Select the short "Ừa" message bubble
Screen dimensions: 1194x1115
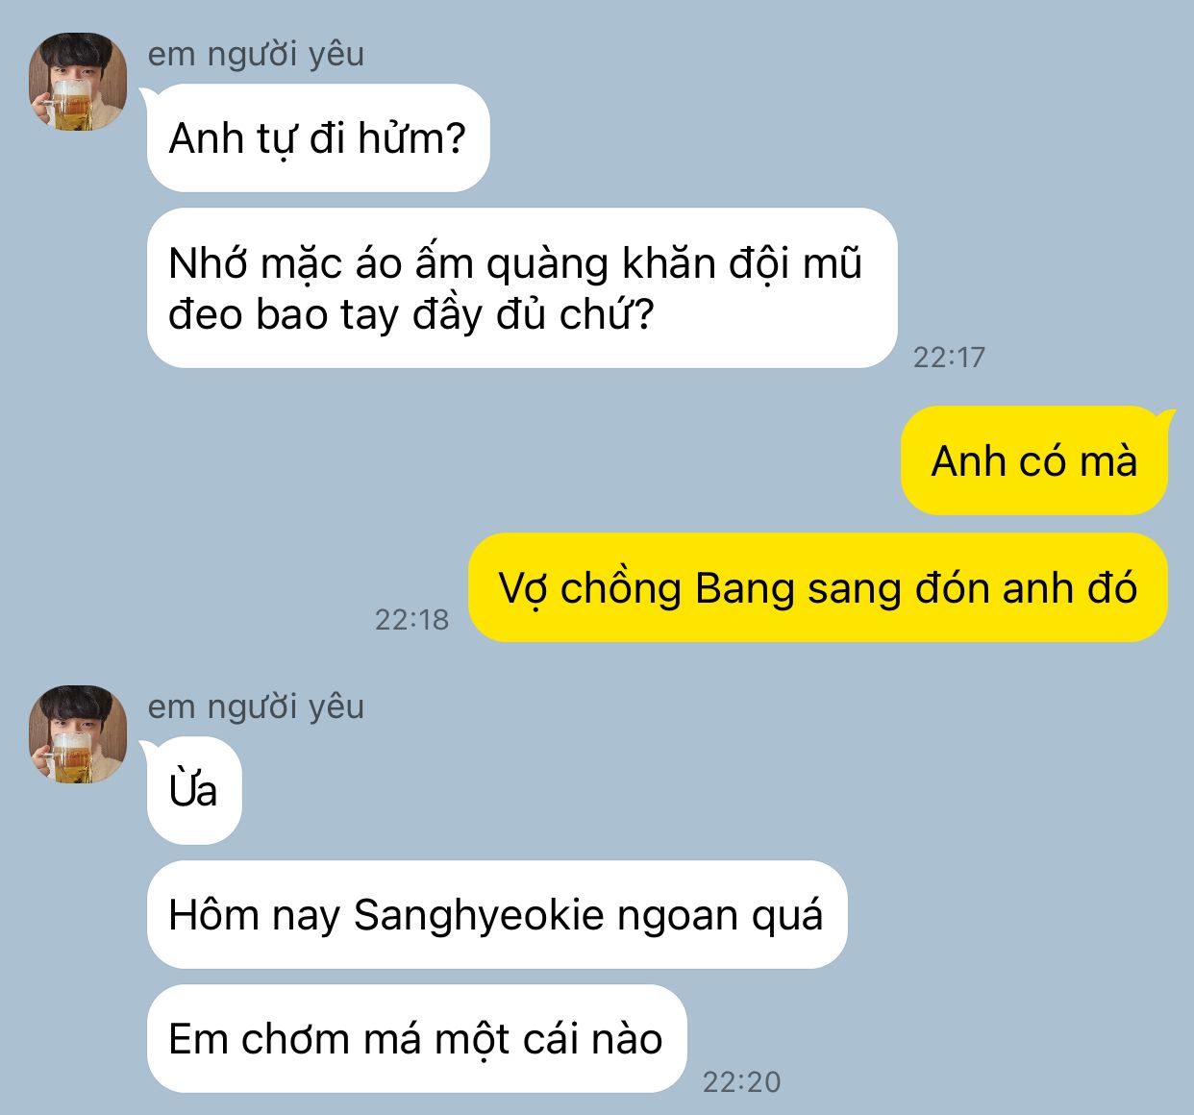(194, 791)
